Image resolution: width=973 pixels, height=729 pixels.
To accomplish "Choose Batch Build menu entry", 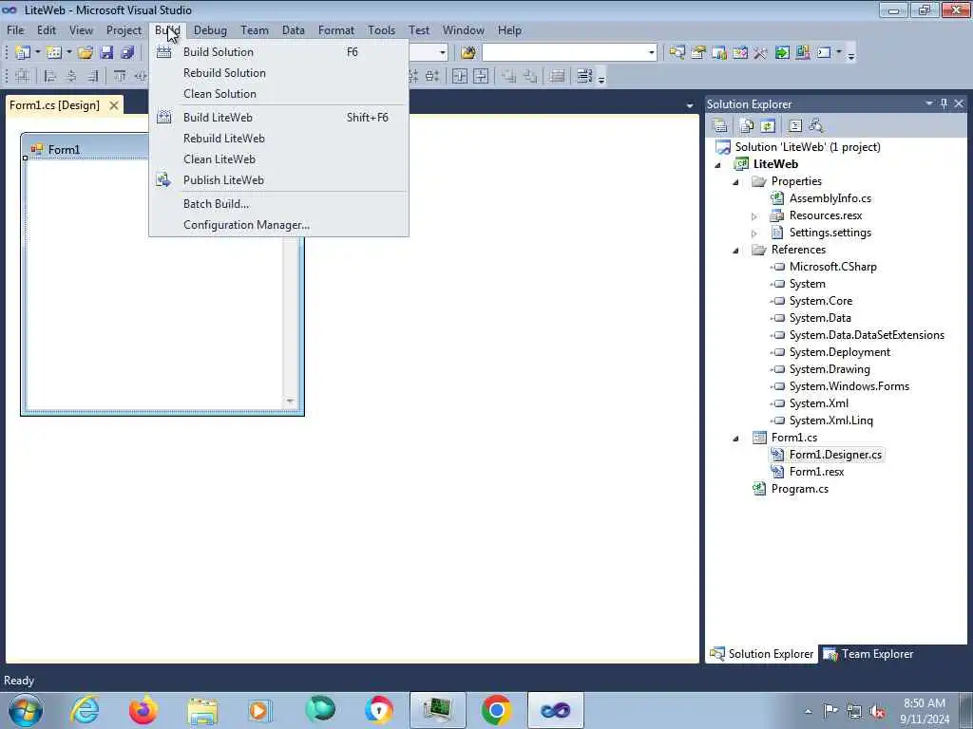I will click(278, 204).
